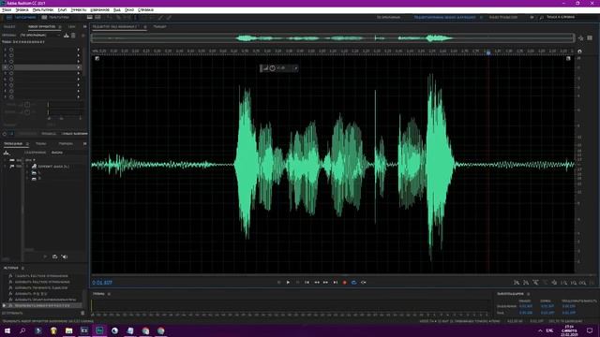The width and height of the screenshot is (600, 337).
Task: Toggle power for effects rack slot 3
Action: 11,61
